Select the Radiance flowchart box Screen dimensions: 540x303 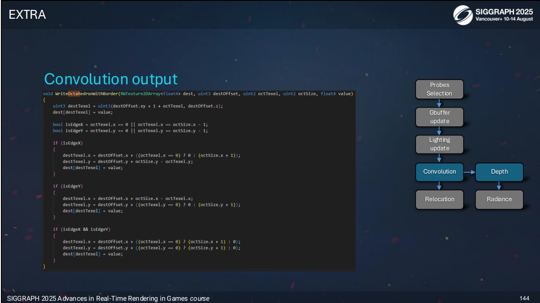pos(499,199)
